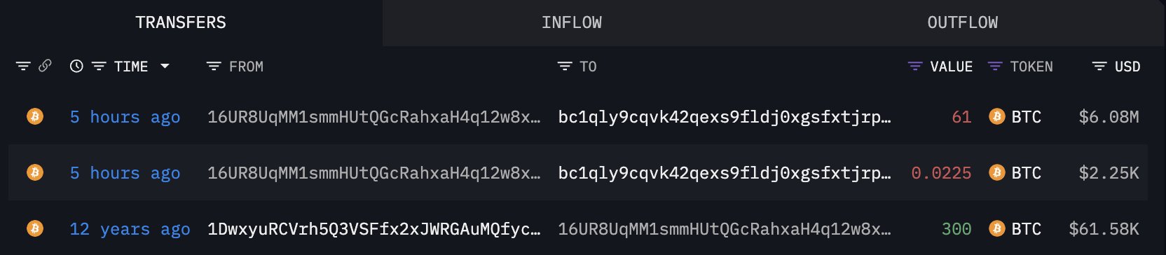Open the USD column filter icon

click(x=1099, y=67)
